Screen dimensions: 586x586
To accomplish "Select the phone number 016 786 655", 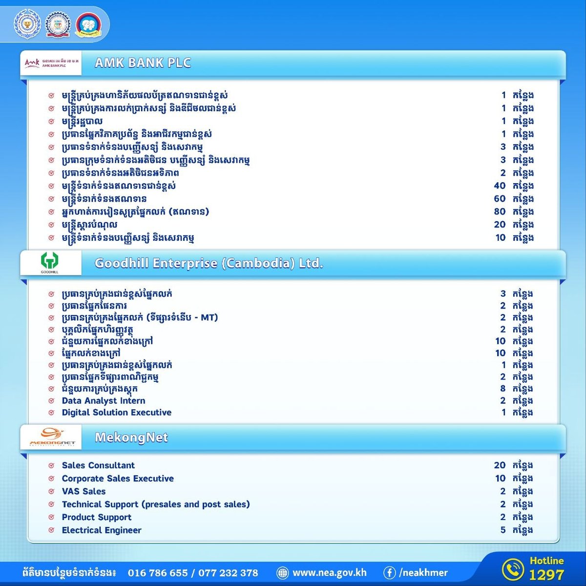I will (x=158, y=573).
